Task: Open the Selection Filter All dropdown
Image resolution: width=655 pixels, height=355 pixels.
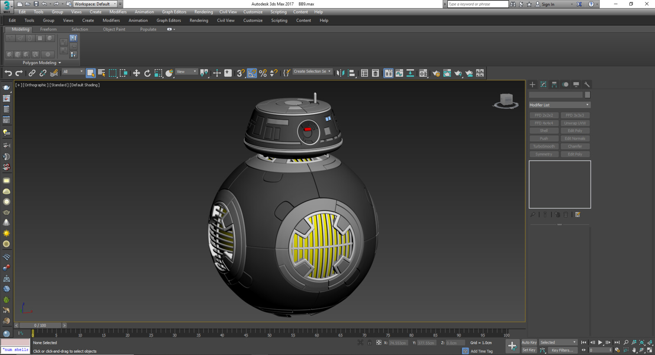Action: pos(73,72)
